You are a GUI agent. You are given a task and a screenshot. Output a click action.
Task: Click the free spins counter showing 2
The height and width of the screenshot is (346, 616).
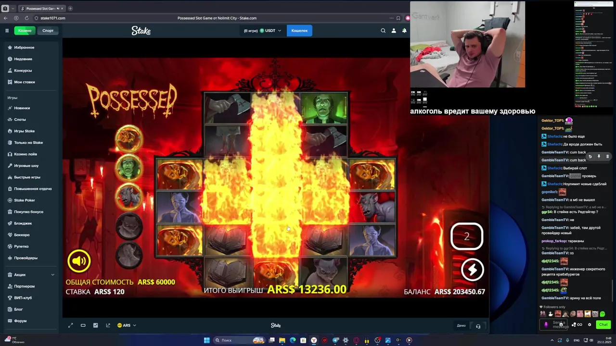[466, 236]
